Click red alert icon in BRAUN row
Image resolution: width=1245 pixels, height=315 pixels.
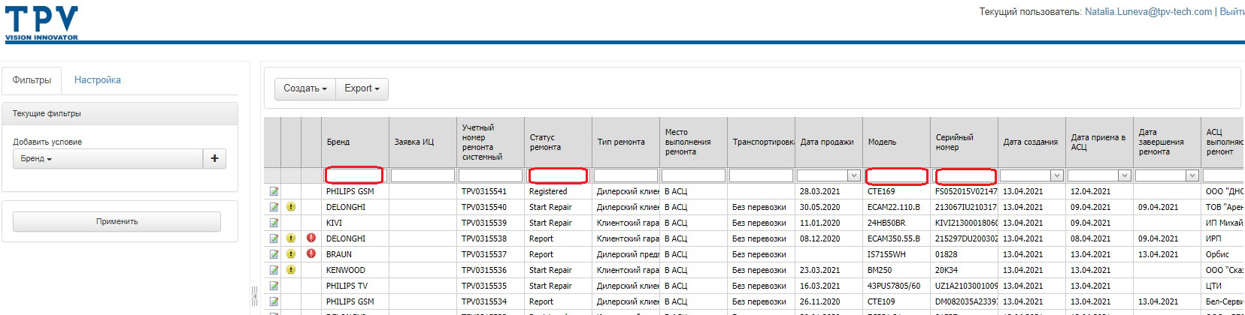311,253
